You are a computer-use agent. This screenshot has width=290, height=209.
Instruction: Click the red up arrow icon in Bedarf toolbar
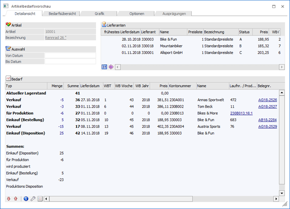pos(16,199)
